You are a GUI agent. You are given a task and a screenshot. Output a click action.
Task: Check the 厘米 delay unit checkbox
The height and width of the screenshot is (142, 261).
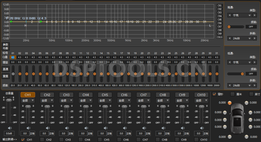tap(233, 94)
